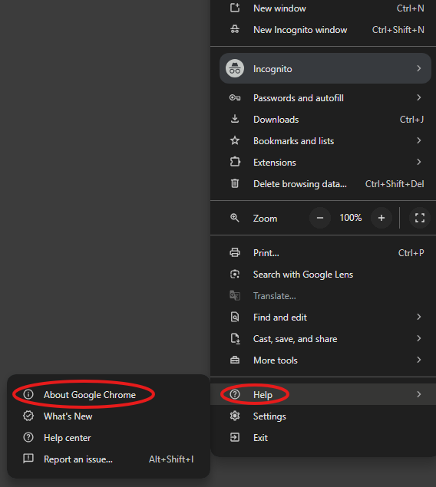
Task: Expand the Incognito submenu chevron
Action: (419, 68)
